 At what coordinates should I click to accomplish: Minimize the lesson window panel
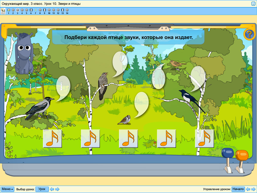click(x=253, y=4)
